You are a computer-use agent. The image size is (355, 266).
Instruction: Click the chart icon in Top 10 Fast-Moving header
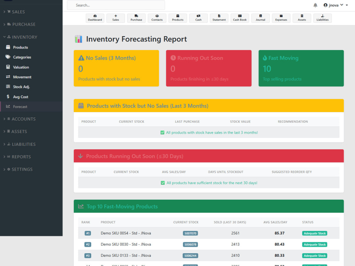(x=81, y=206)
